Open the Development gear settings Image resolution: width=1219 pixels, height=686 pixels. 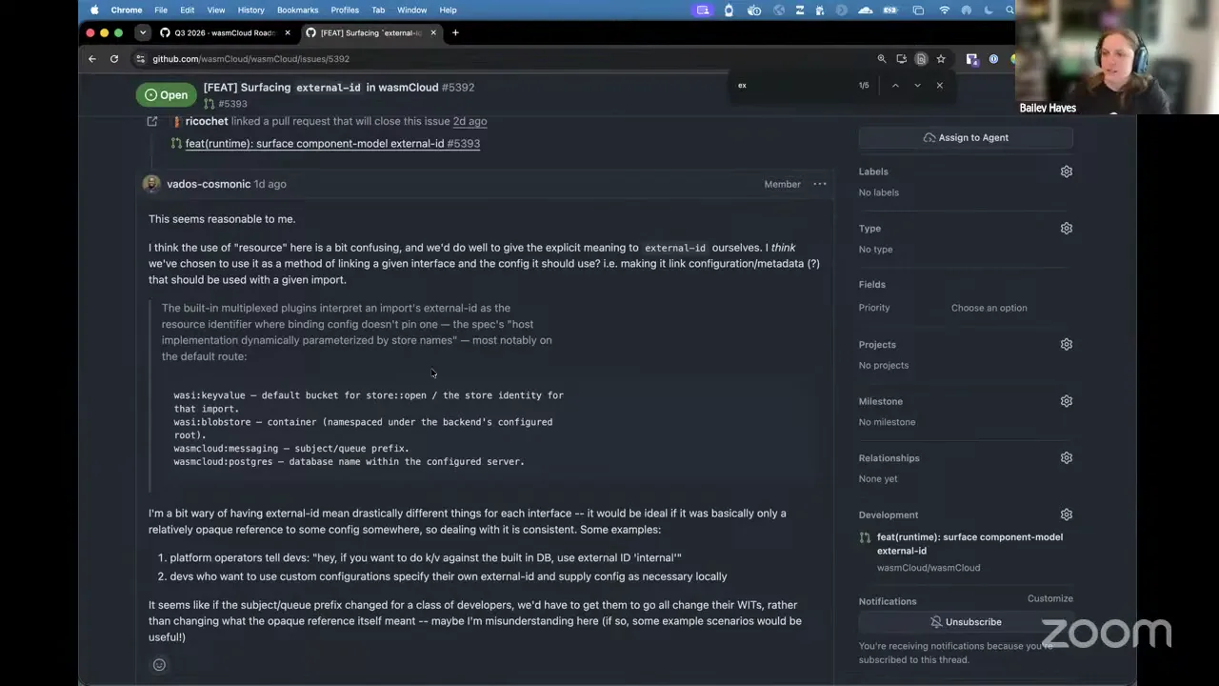click(x=1067, y=514)
